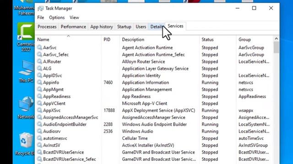This screenshot has height=164, width=293.
Task: Click the AJRouter service gear icon
Action: pos(39,61)
